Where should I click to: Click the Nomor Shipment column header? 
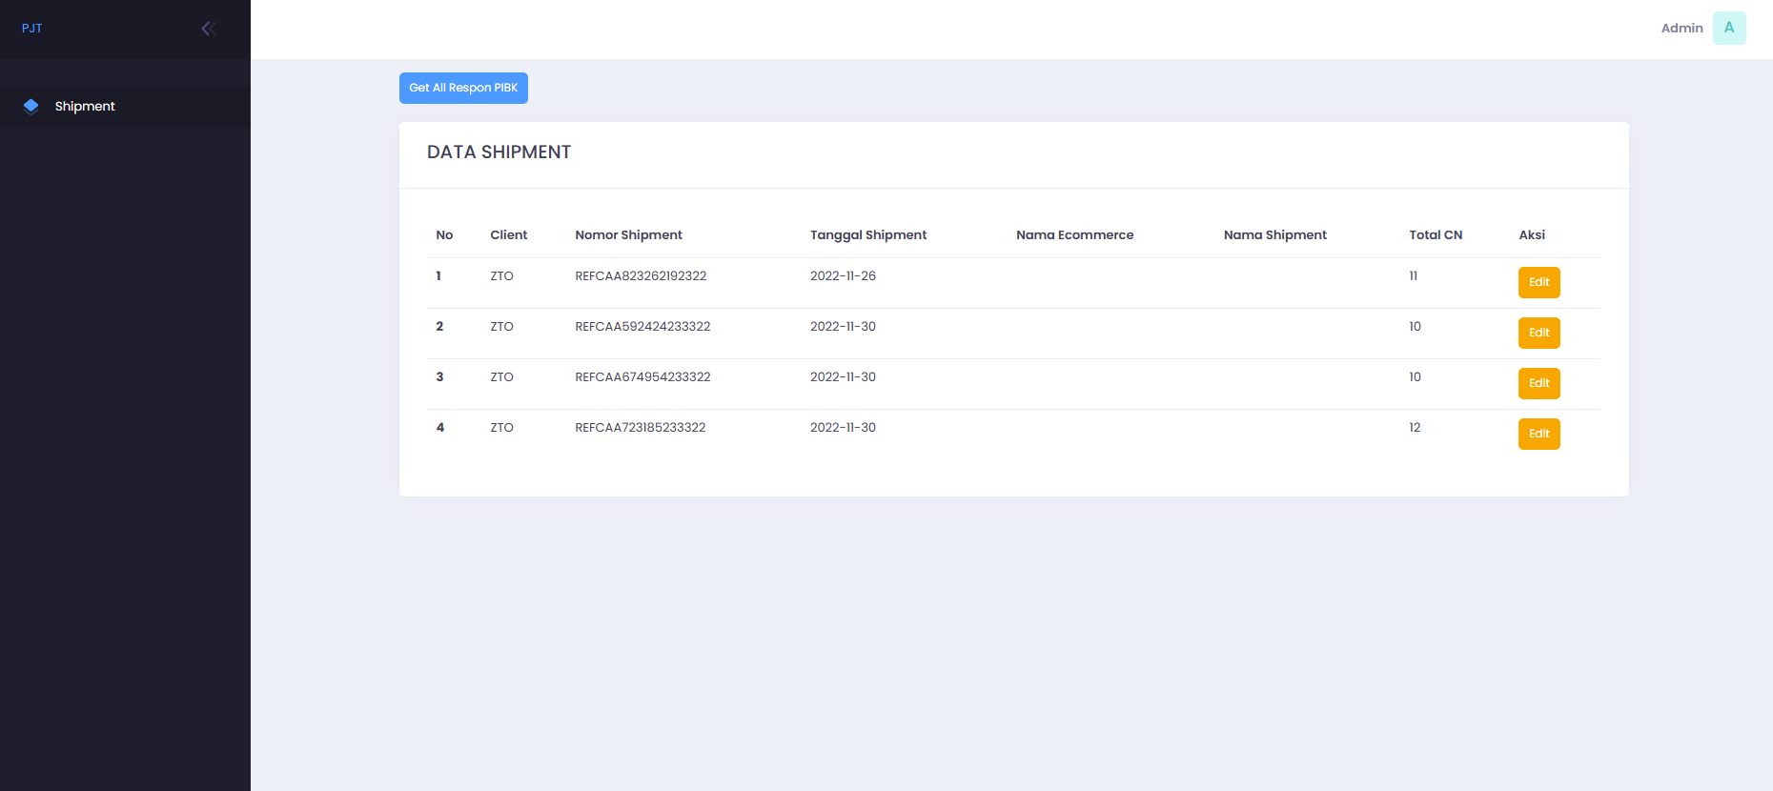coord(628,235)
